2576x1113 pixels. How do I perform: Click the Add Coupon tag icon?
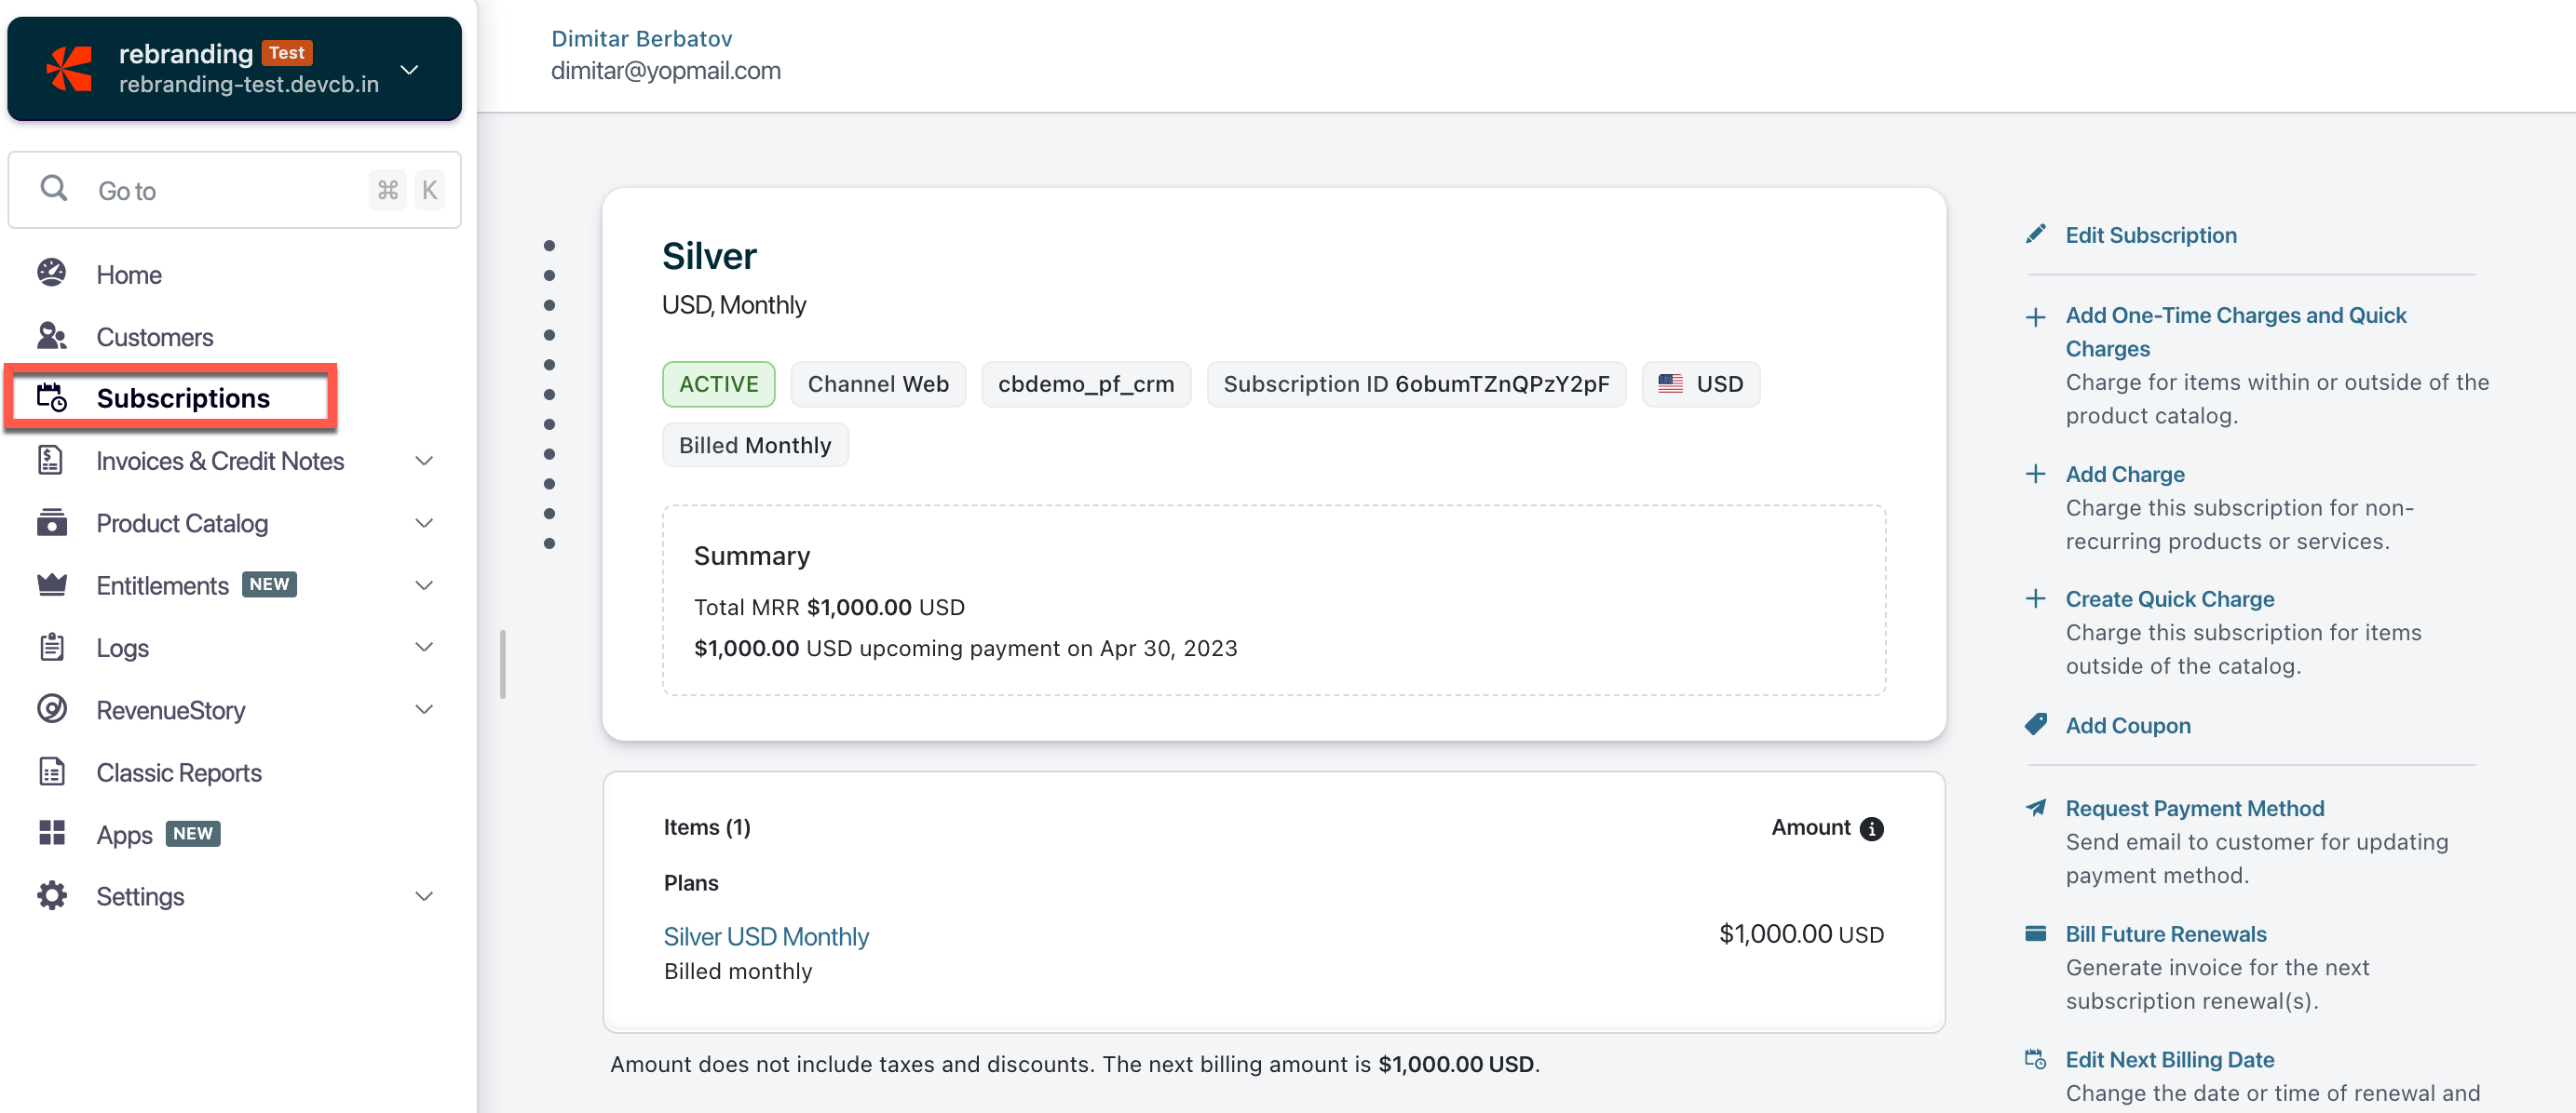click(2035, 724)
